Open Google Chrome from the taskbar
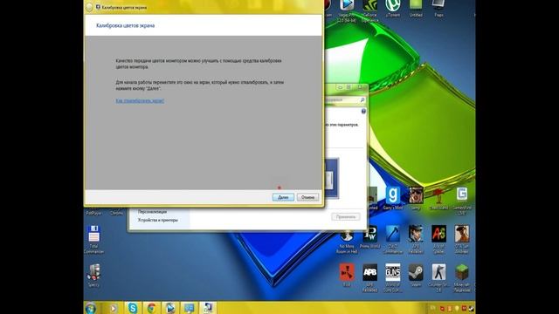This screenshot has height=314, width=559. (x=151, y=308)
